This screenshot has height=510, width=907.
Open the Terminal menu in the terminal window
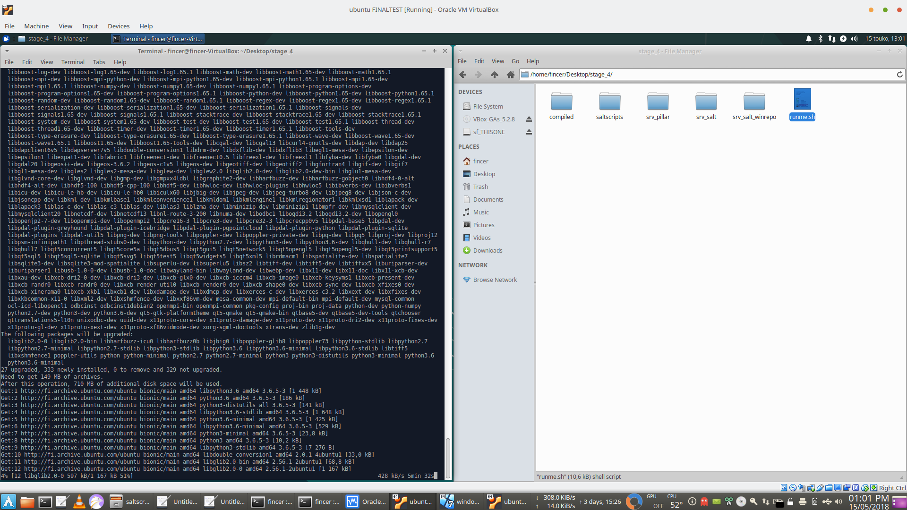coord(73,62)
